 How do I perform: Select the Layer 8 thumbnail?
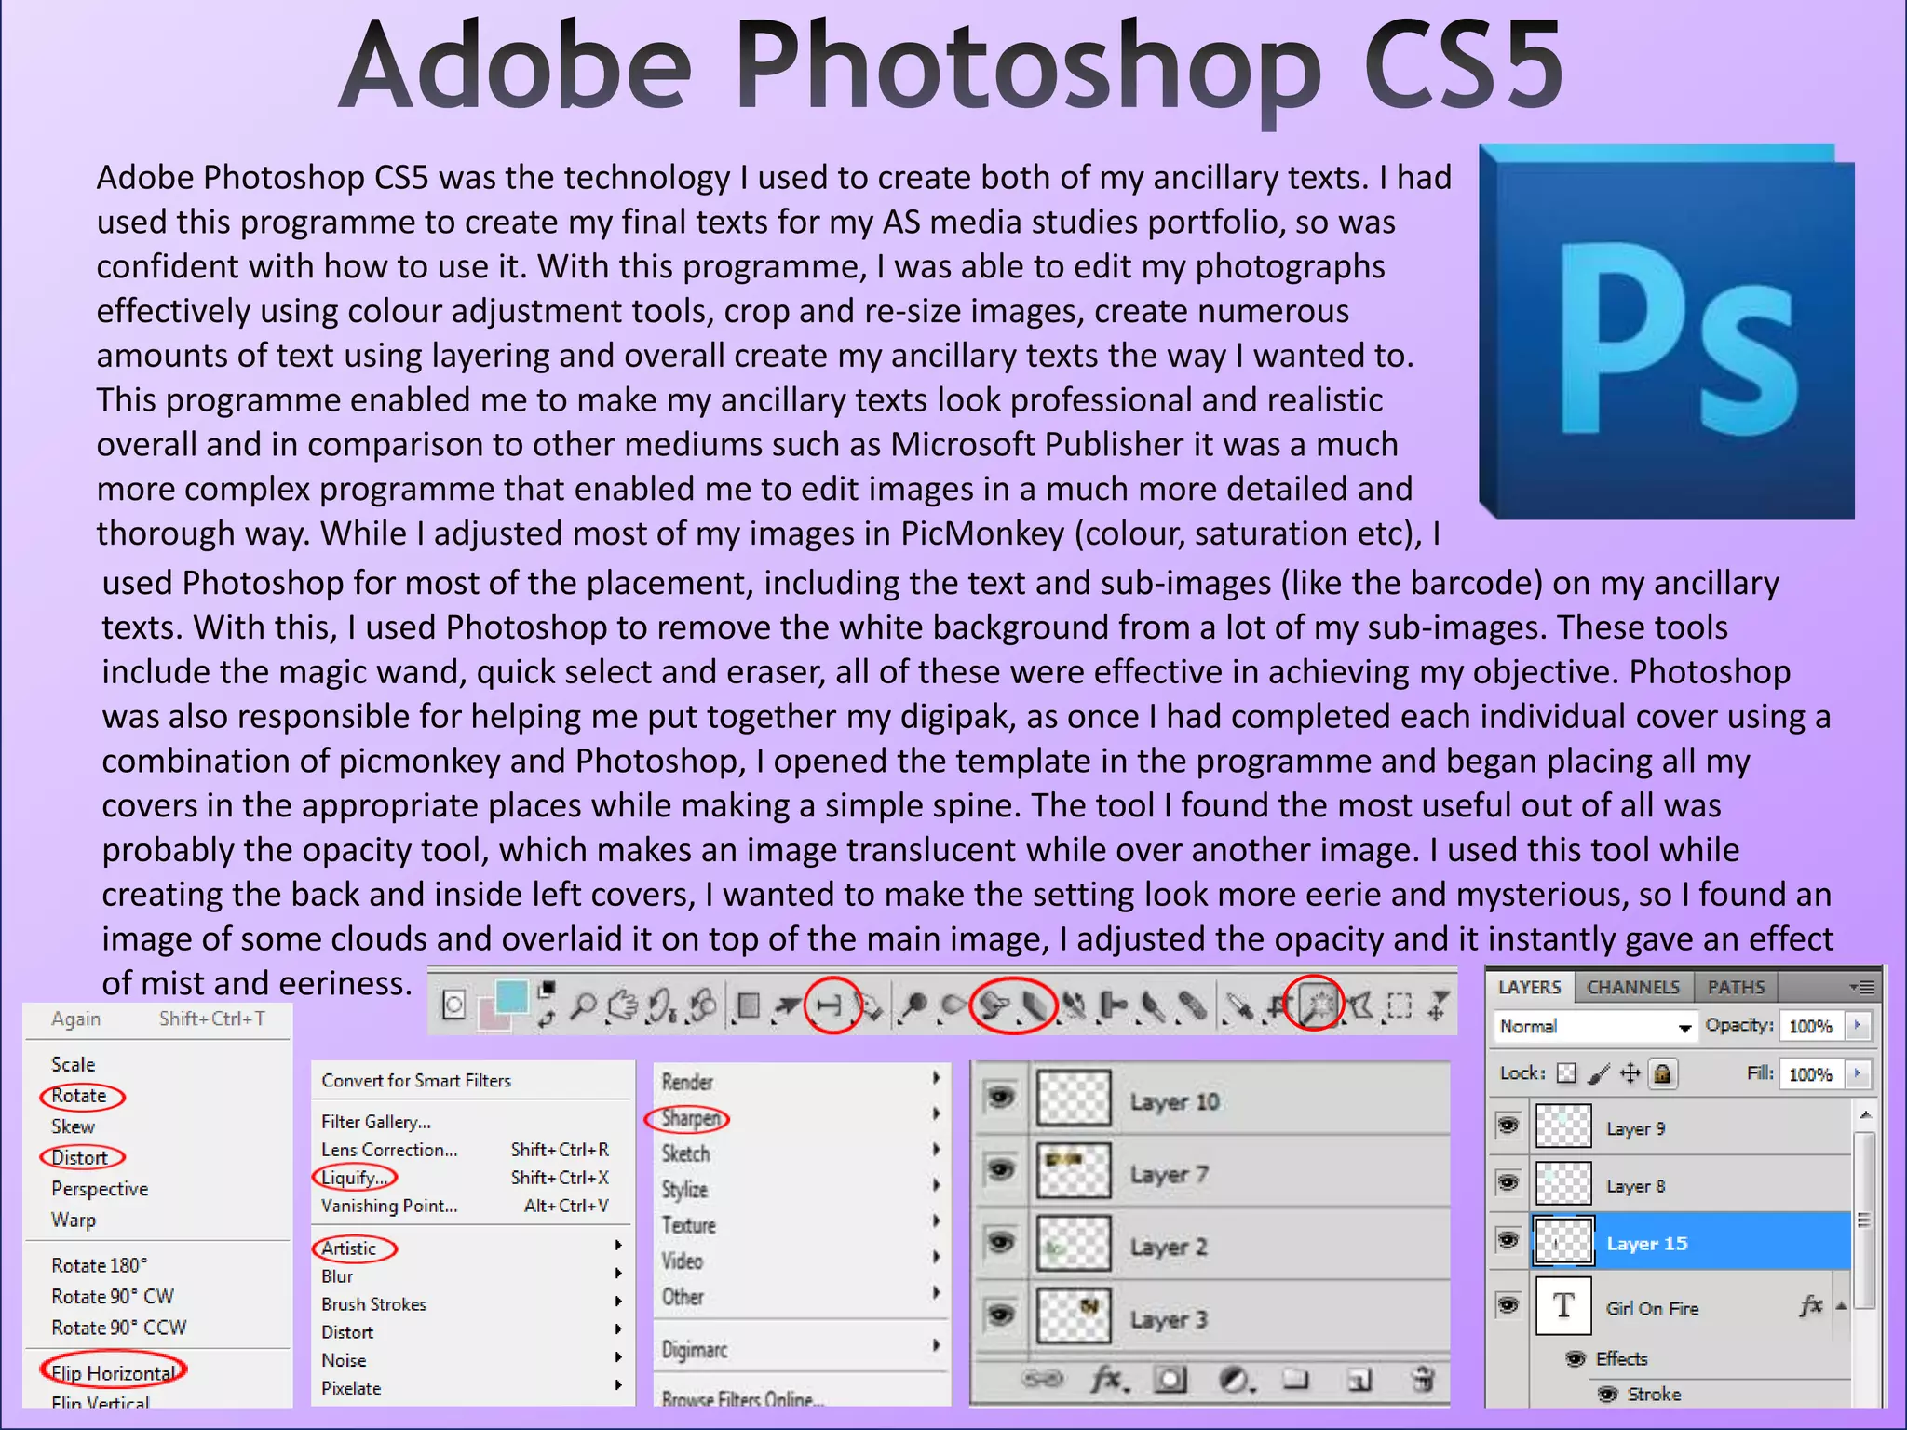click(1563, 1184)
